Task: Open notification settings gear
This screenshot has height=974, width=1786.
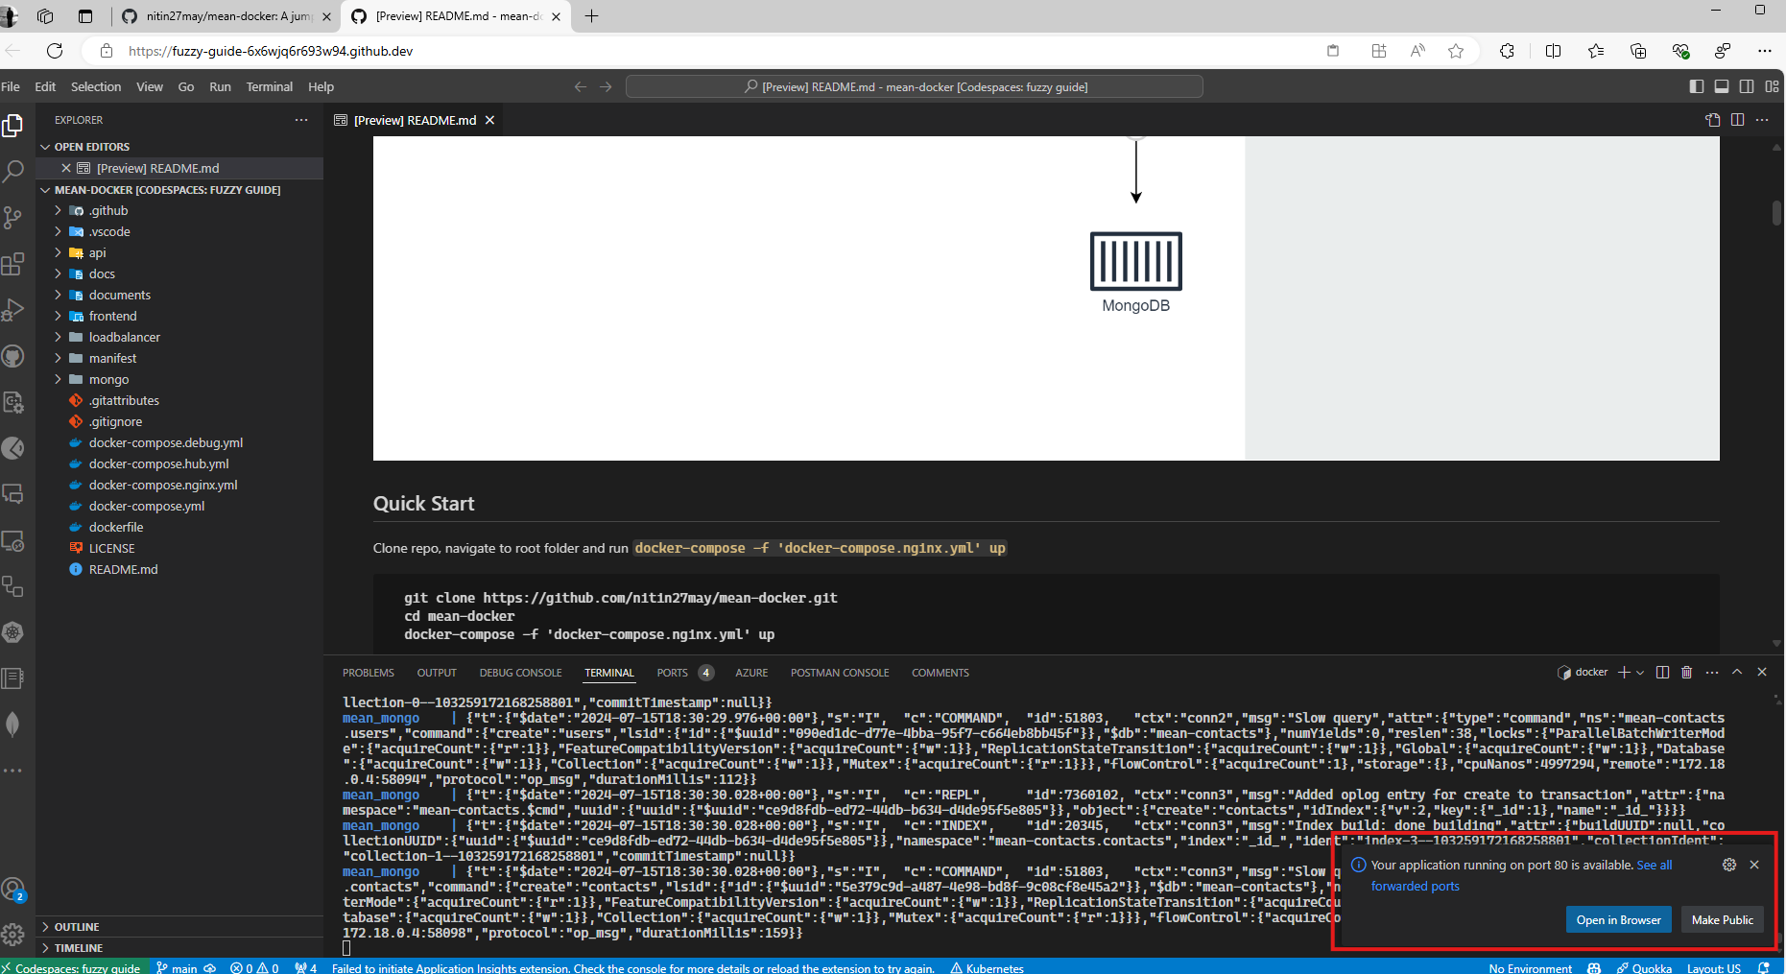Action: pos(1729,865)
